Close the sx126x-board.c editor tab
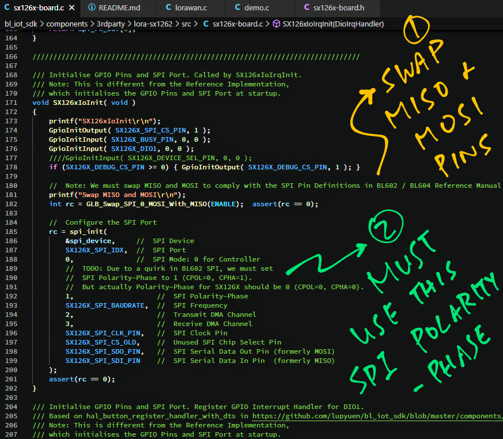Viewport: 503px width, 439px height. pyautogui.click(x=70, y=8)
